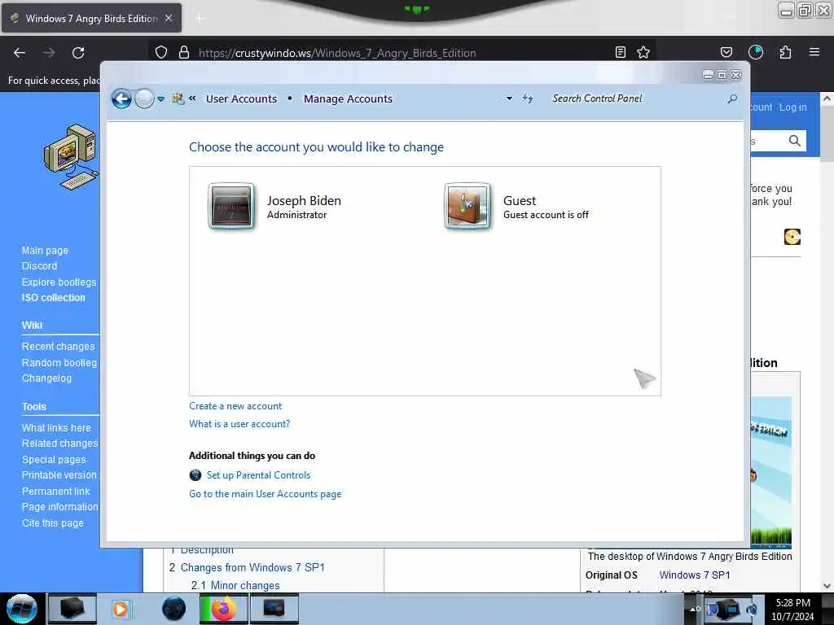
Task: Click Firefox forward arrow button
Action: [x=49, y=53]
